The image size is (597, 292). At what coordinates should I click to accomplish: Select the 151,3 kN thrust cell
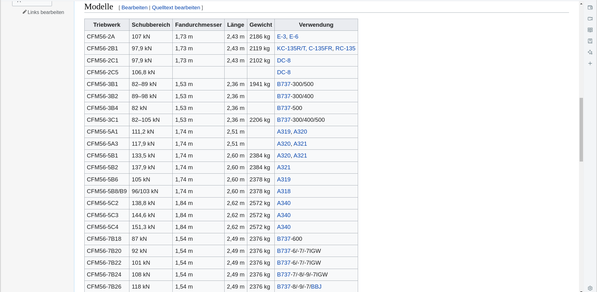(x=151, y=227)
